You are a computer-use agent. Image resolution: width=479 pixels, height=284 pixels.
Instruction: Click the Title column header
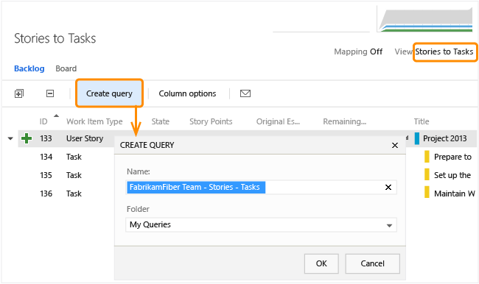[422, 121]
